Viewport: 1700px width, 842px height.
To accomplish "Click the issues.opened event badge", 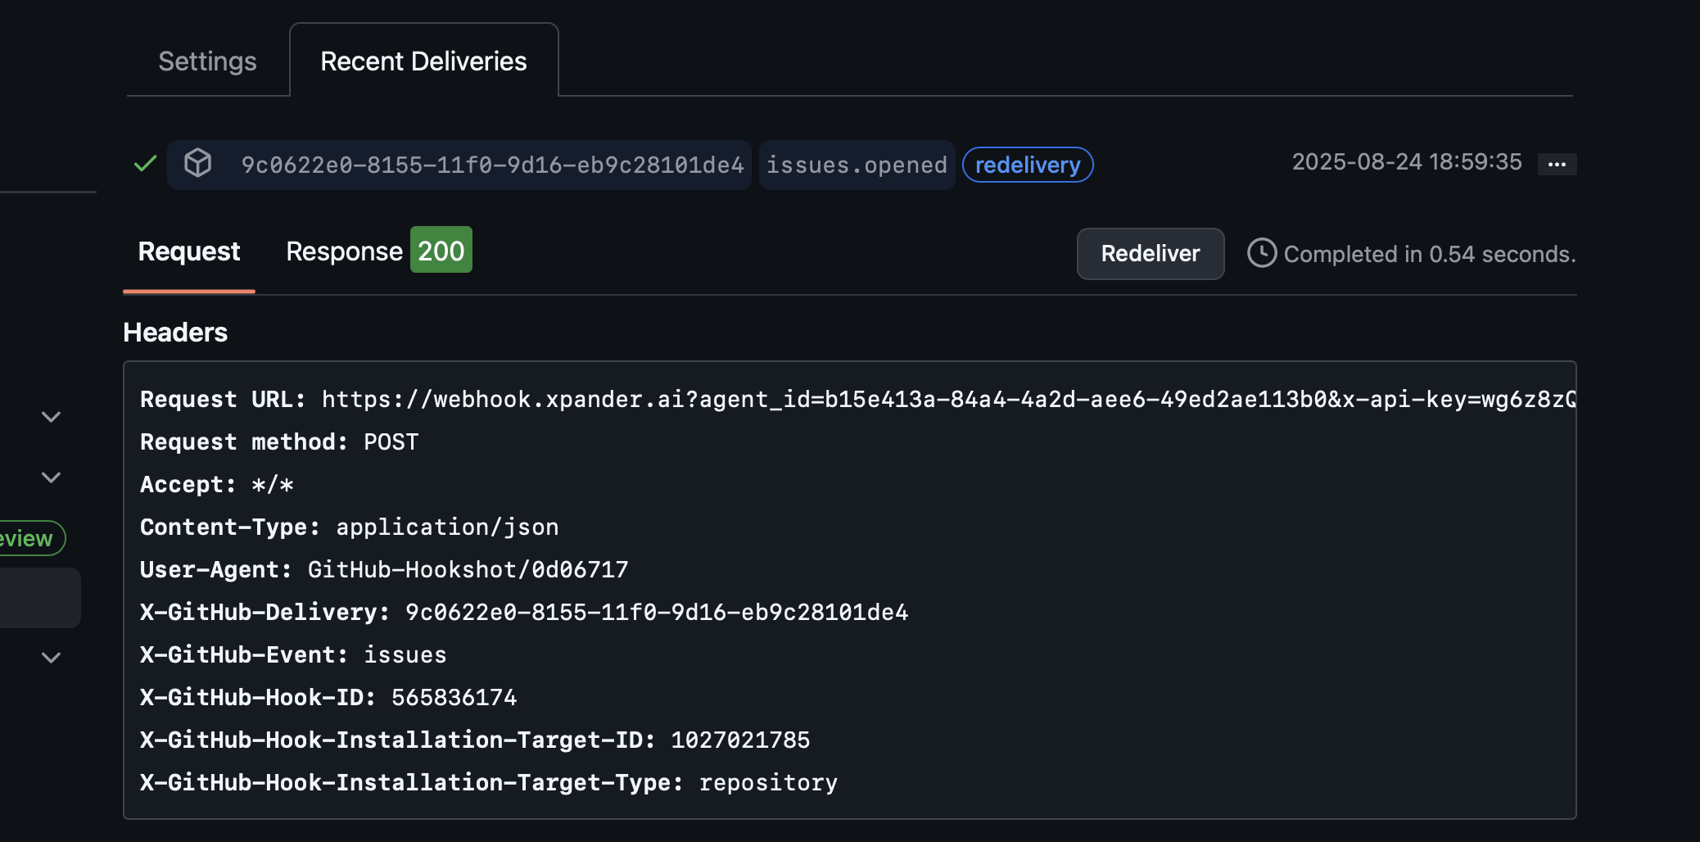I will (857, 165).
